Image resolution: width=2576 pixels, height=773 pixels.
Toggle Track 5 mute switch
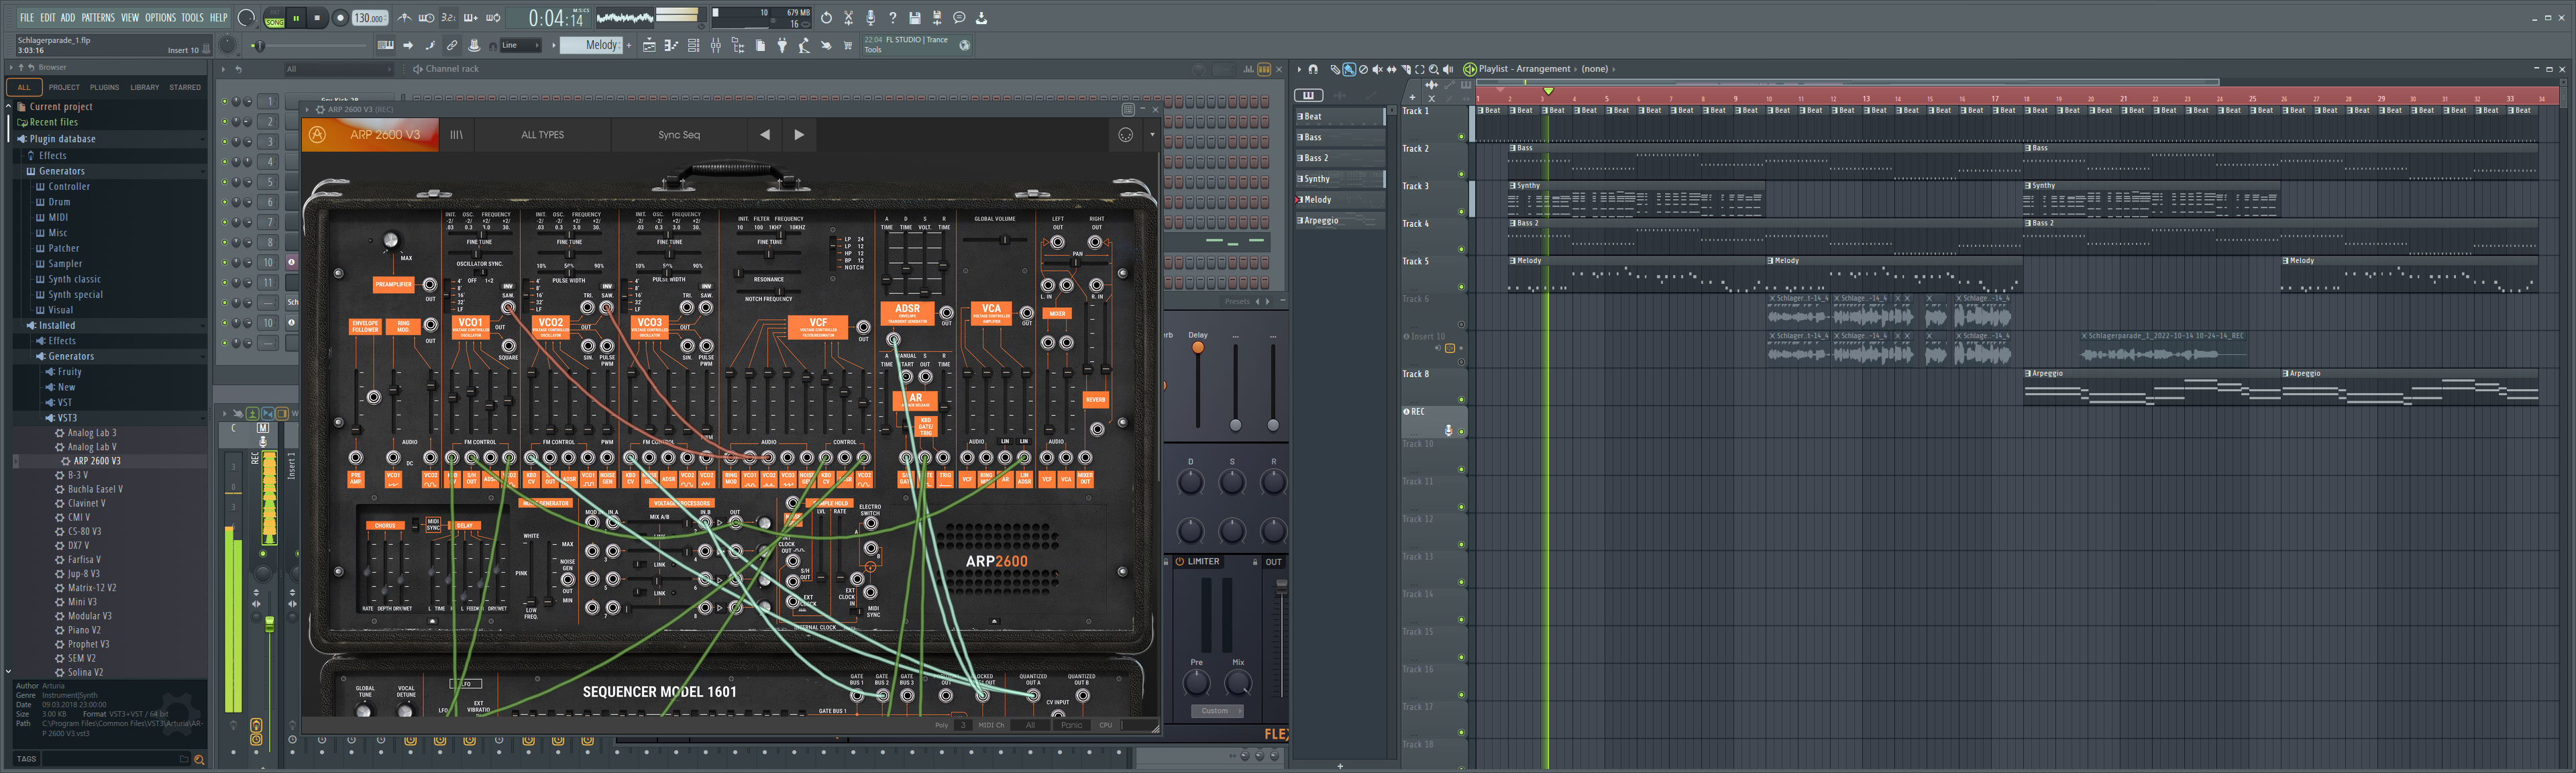click(x=1461, y=287)
